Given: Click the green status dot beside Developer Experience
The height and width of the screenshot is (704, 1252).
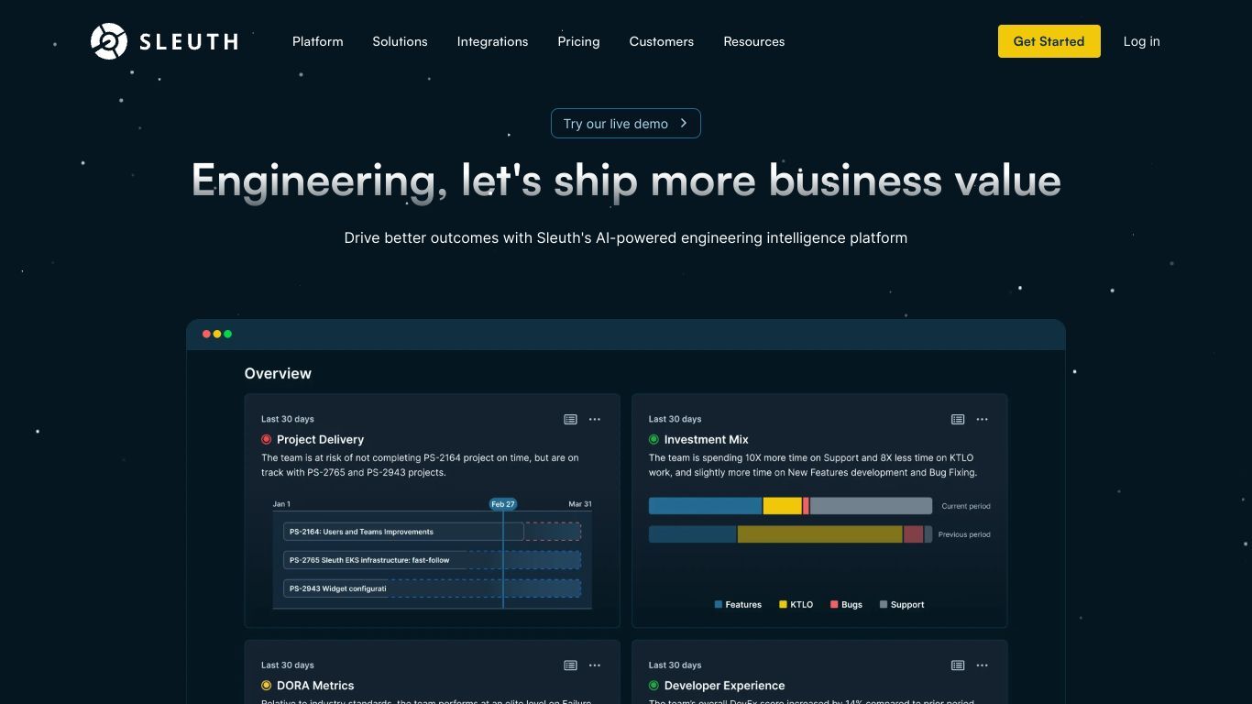Looking at the screenshot, I should (653, 686).
